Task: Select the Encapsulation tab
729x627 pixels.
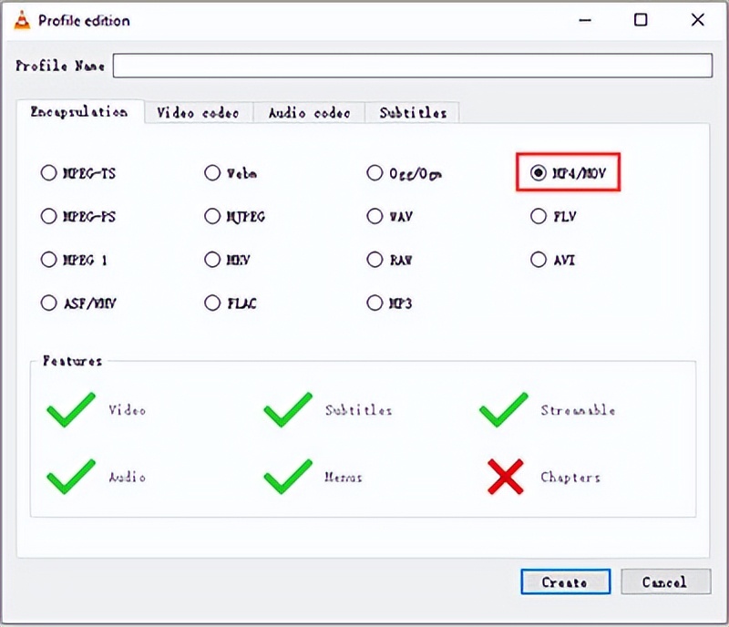Action: 79,112
